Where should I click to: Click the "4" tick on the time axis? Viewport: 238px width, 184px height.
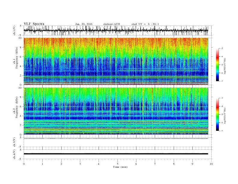tap(99, 164)
